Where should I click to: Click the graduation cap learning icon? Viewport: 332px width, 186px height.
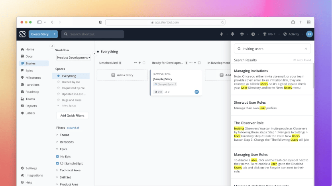(242, 34)
